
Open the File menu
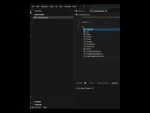pos(33,7)
